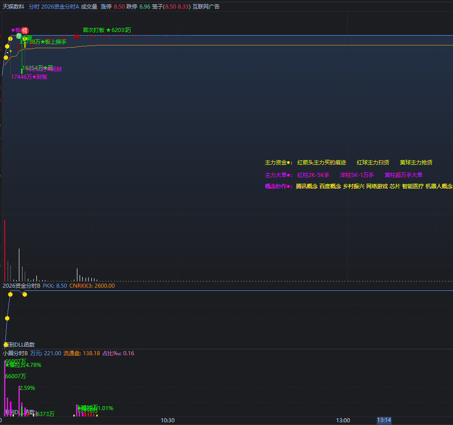Click the 成交量 header label

[x=89, y=7]
